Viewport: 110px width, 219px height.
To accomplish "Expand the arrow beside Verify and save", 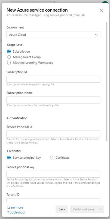I will tap(101, 209).
